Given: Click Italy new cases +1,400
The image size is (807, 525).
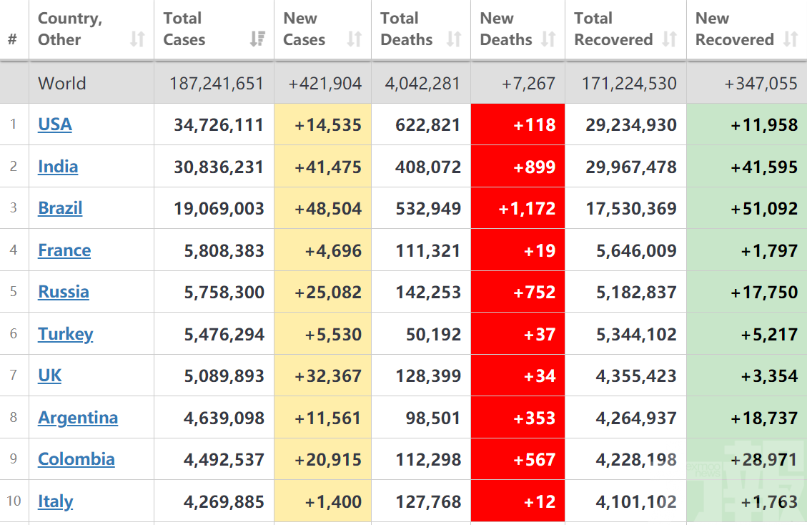Looking at the screenshot, I should [333, 502].
